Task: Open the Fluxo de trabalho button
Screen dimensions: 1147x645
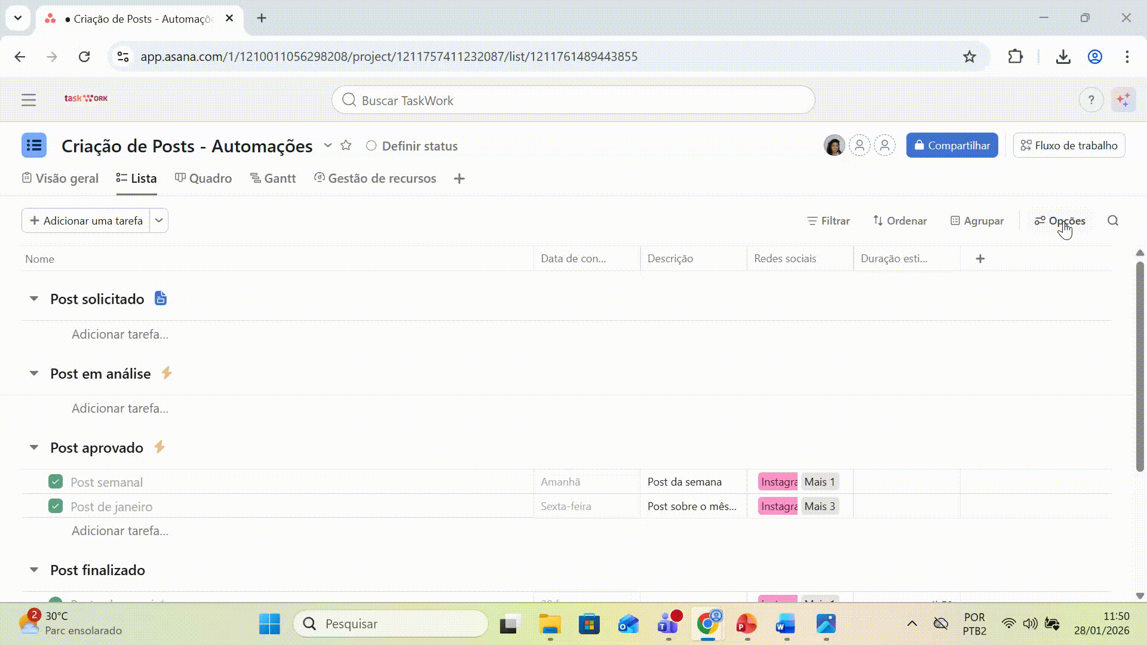Action: (1069, 146)
